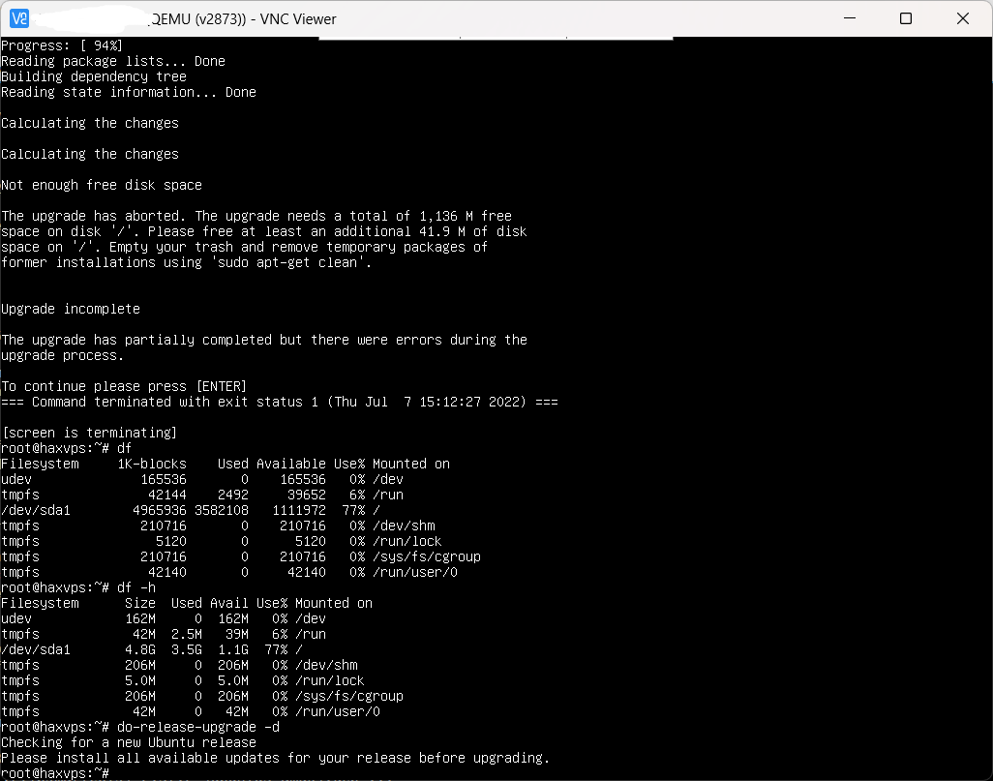This screenshot has height=781, width=993.
Task: Click "Command terminated with exit status 1" text
Action: (x=178, y=402)
